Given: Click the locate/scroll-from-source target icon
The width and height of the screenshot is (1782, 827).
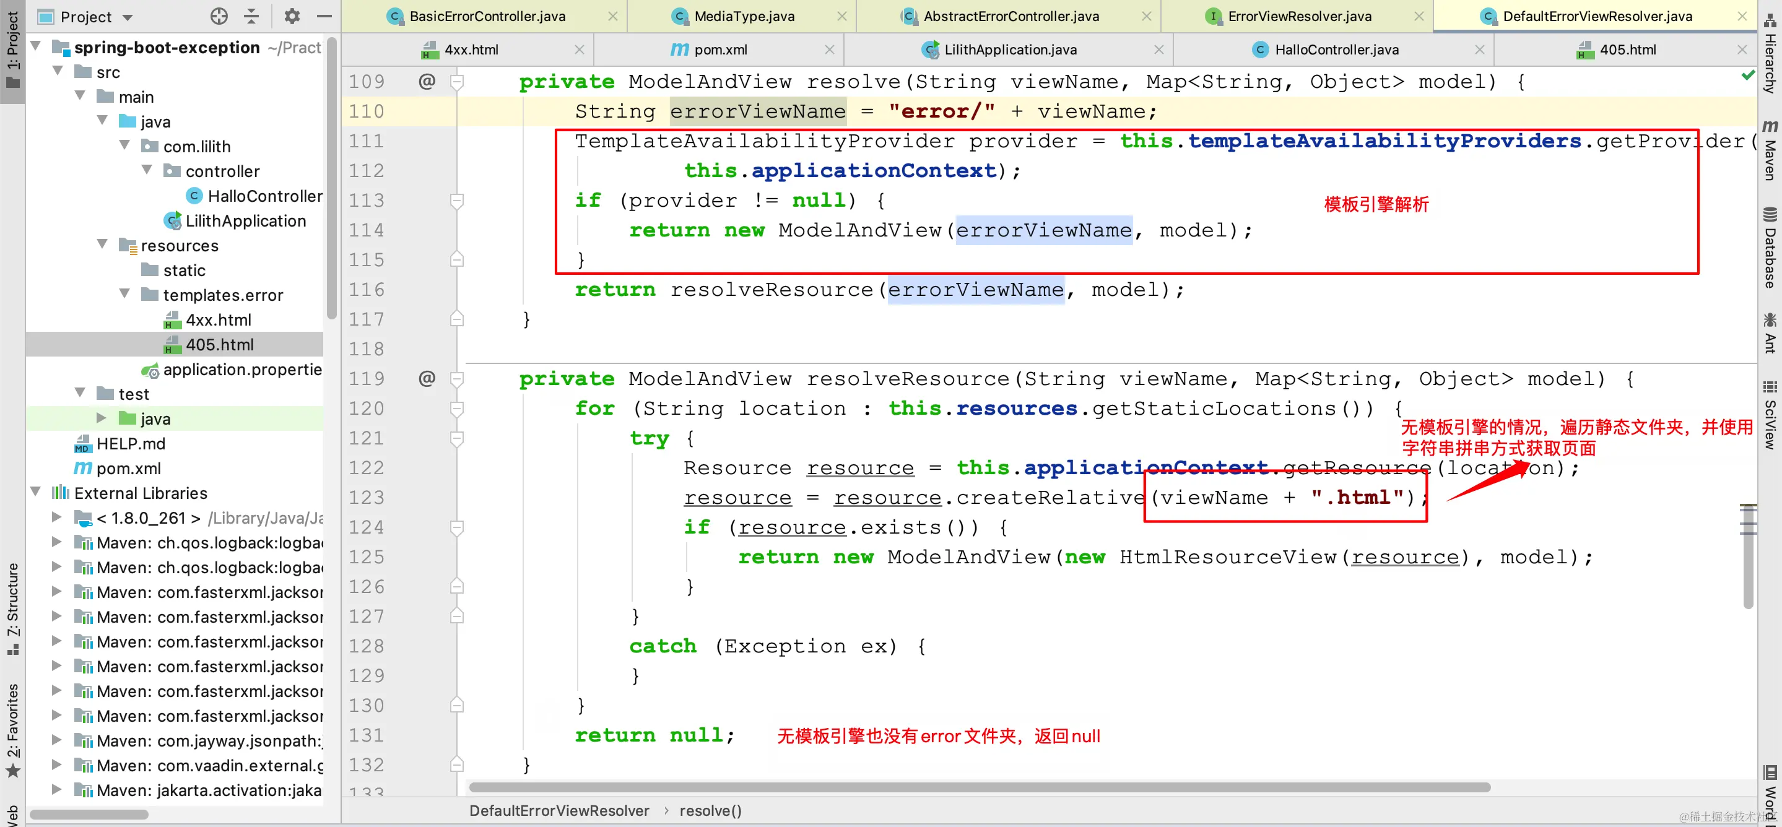Looking at the screenshot, I should point(219,17).
